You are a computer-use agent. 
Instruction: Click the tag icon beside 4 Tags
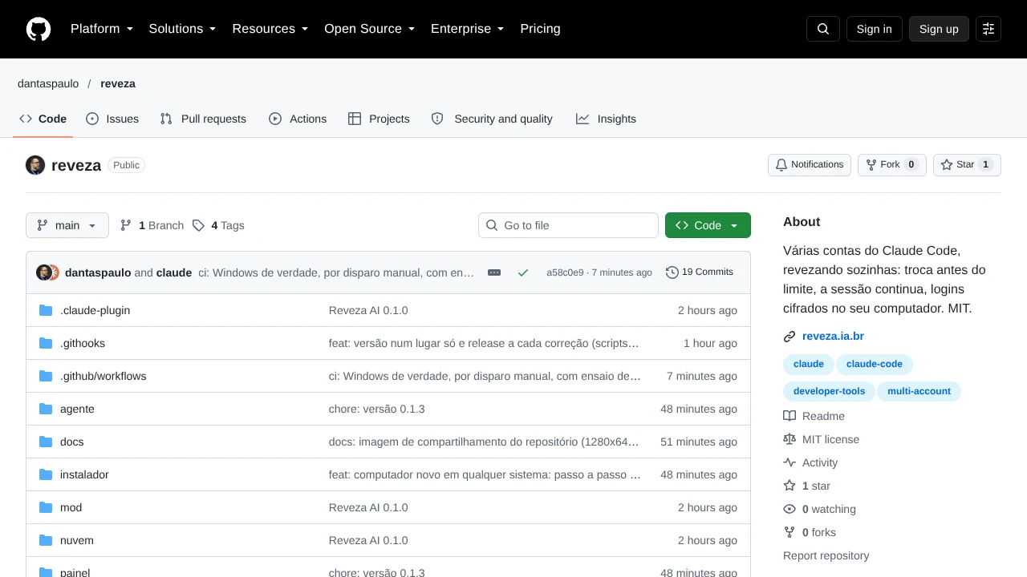198,225
